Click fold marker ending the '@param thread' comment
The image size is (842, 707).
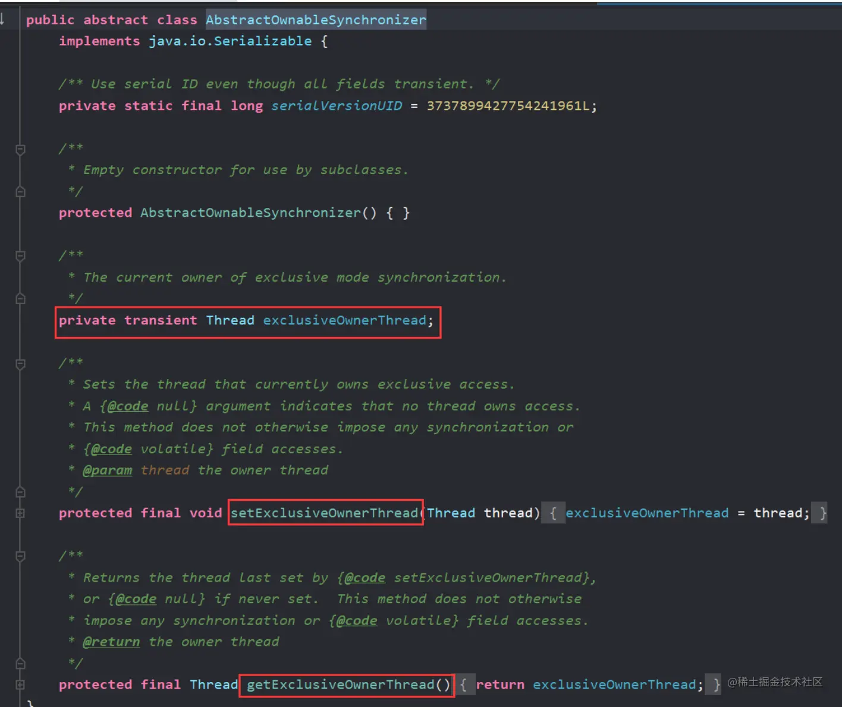[x=20, y=492]
